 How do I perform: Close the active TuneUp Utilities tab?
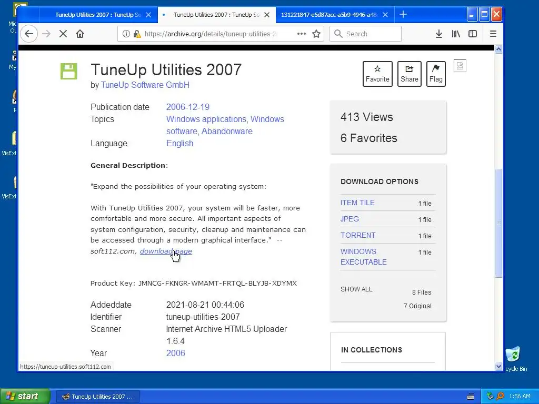(x=267, y=15)
